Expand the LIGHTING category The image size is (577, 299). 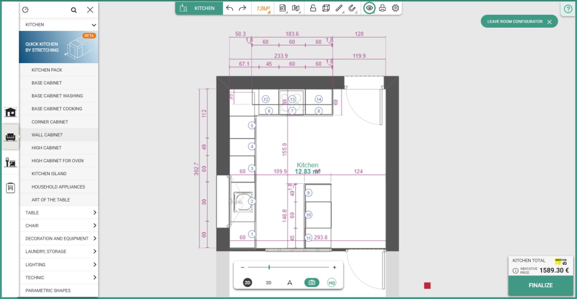click(x=59, y=265)
